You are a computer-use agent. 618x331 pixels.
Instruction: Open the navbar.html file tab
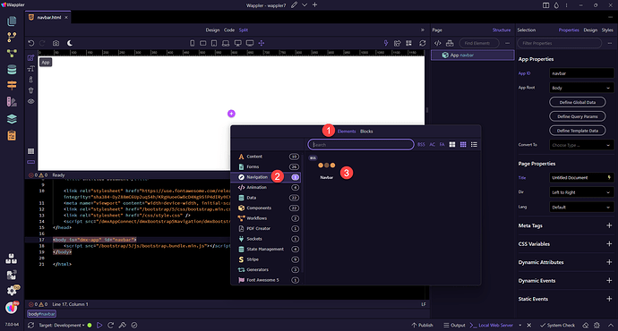49,17
